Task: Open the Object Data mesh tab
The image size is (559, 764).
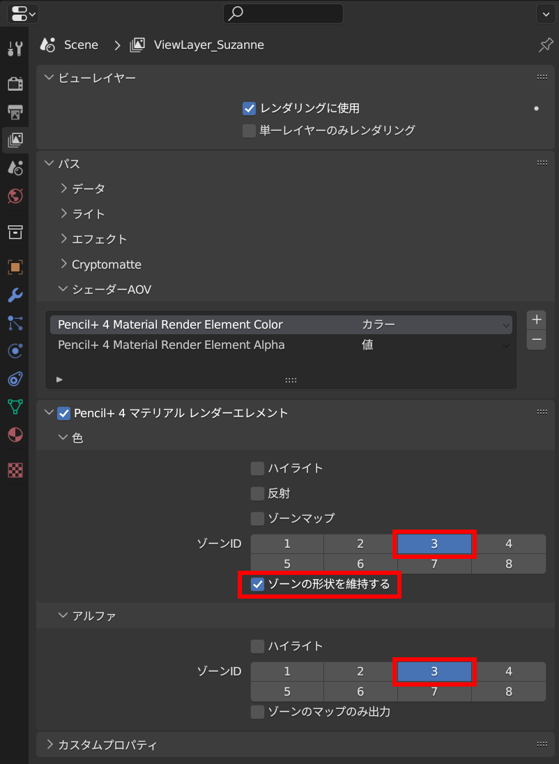Action: 15,406
